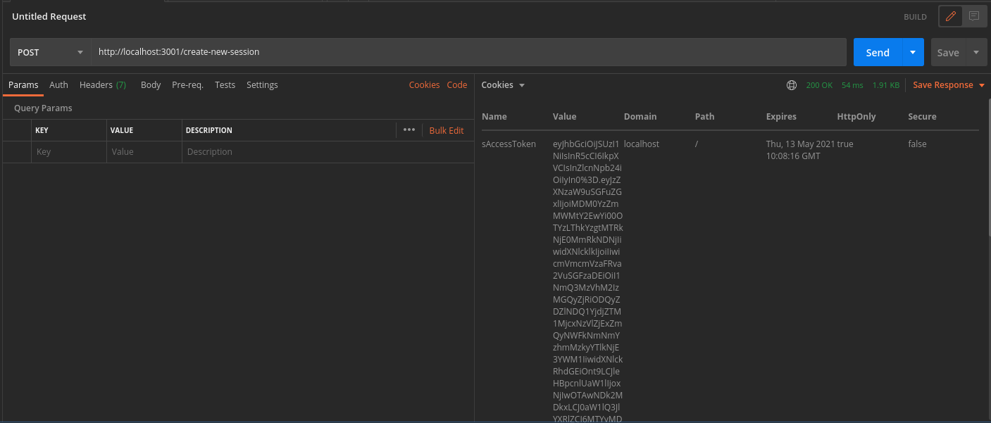This screenshot has width=991, height=423.
Task: Generate client code via Code link
Action: (x=456, y=84)
